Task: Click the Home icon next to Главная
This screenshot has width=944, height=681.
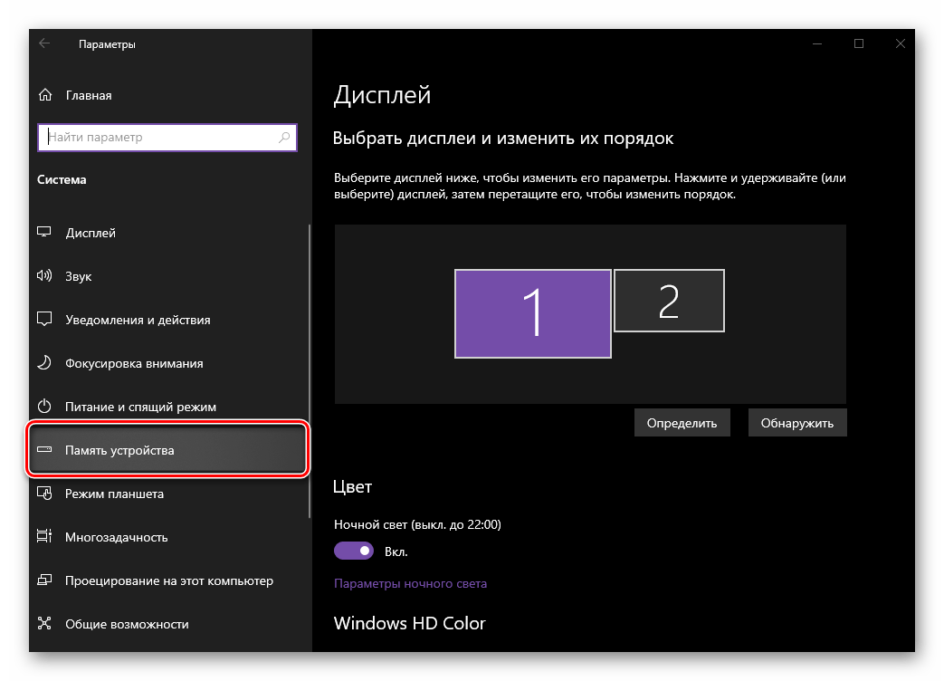Action: point(44,95)
